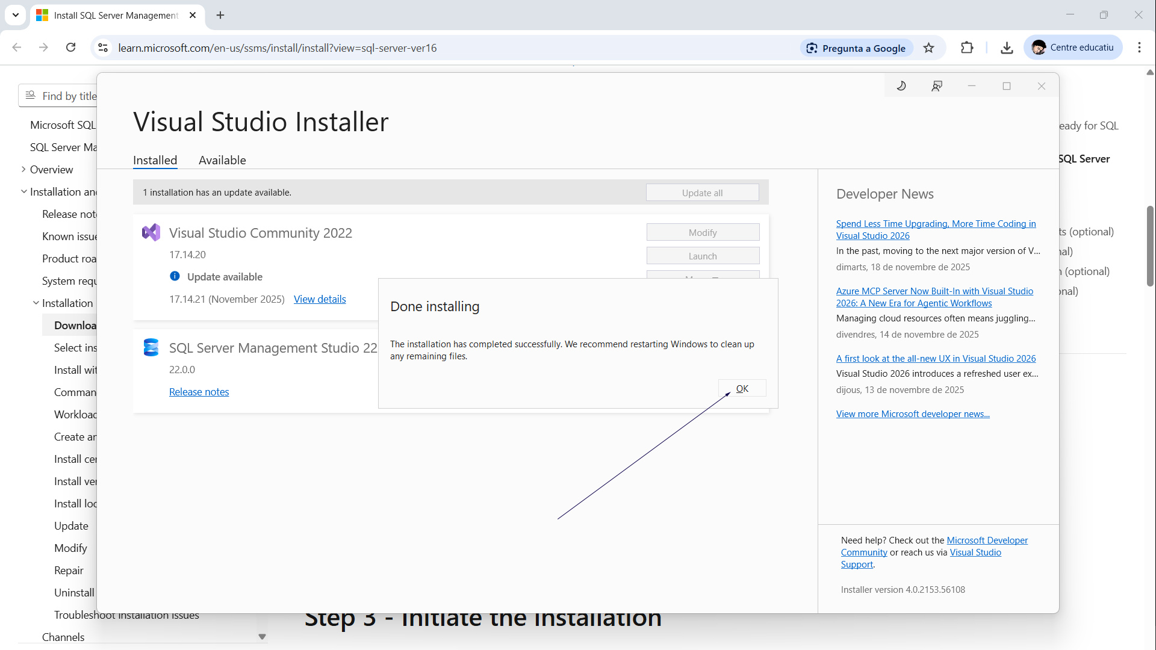
Task: Click Pregunta a Google lens button
Action: [857, 48]
